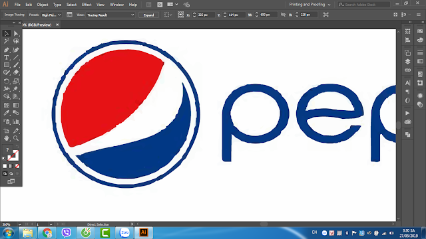
Task: Select the Direct Selection tool
Action: click(16, 33)
